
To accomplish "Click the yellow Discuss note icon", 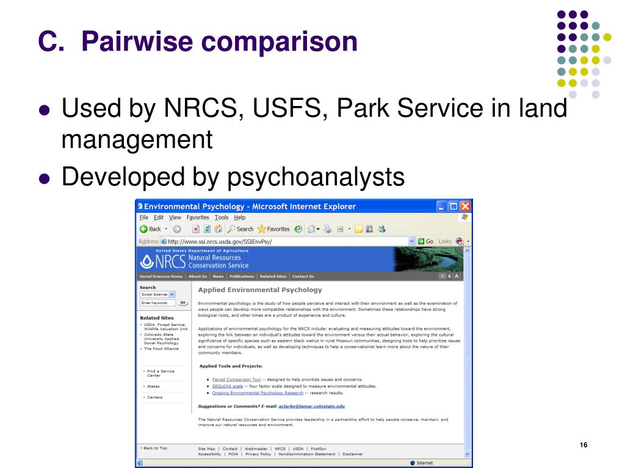I will pos(359,229).
